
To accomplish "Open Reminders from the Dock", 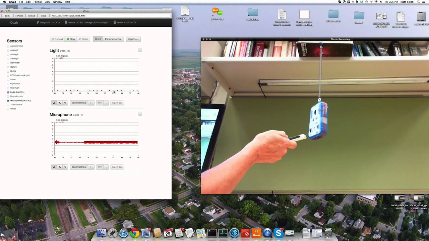I will [x=179, y=233].
